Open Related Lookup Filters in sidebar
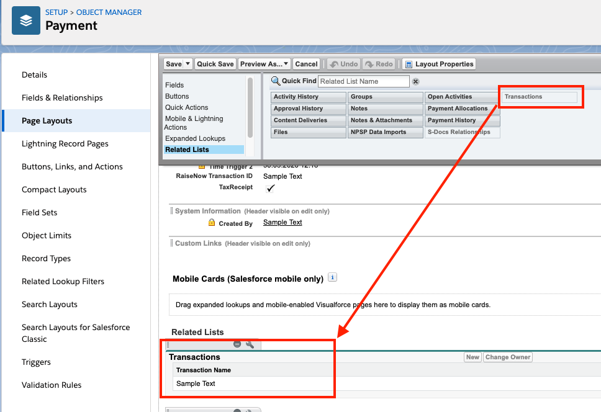Image resolution: width=601 pixels, height=412 pixels. (63, 282)
